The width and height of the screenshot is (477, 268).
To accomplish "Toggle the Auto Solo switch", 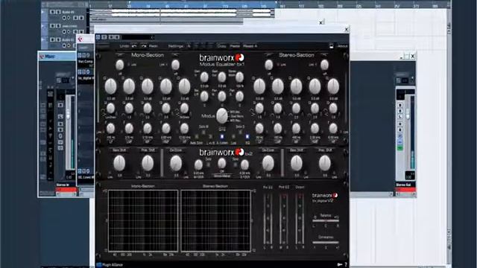I will point(197,137).
